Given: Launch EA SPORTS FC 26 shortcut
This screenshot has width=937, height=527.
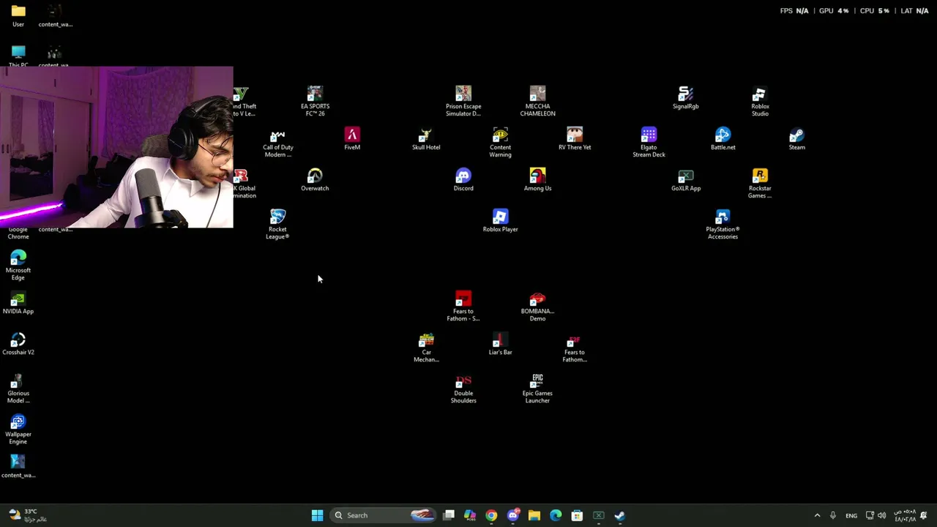Looking at the screenshot, I should [315, 101].
